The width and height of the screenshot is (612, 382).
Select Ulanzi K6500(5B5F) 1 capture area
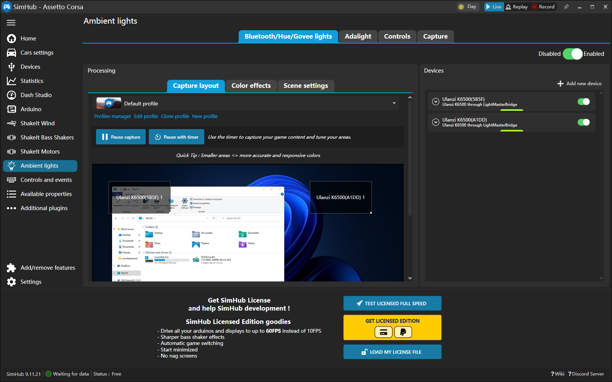(140, 197)
